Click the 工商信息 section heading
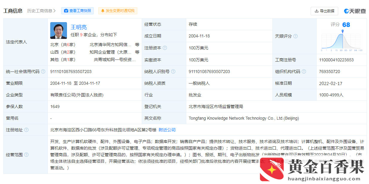Viewport: 369px width, 184px height. pyautogui.click(x=13, y=11)
